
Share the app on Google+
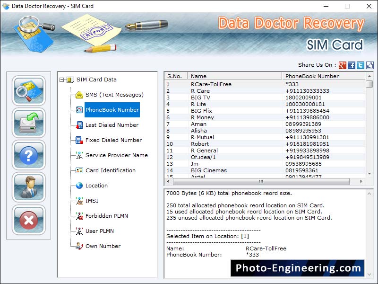click(342, 65)
